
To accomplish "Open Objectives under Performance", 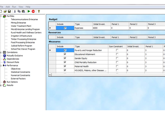I will (16, 69).
